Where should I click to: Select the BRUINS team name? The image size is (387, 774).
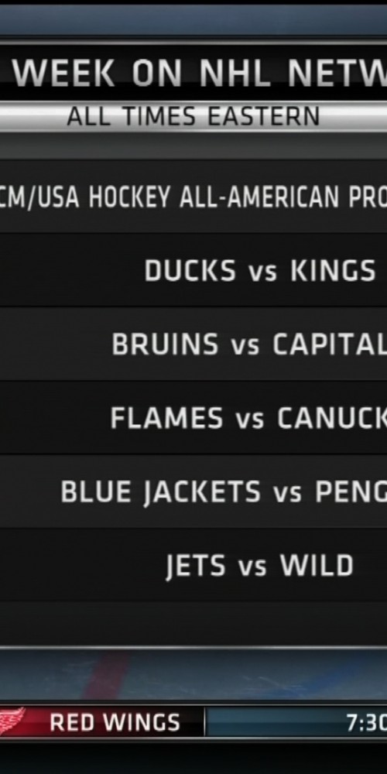coord(166,344)
